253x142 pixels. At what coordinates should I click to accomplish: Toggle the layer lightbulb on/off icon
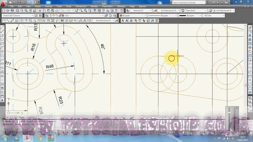click(x=51, y=15)
